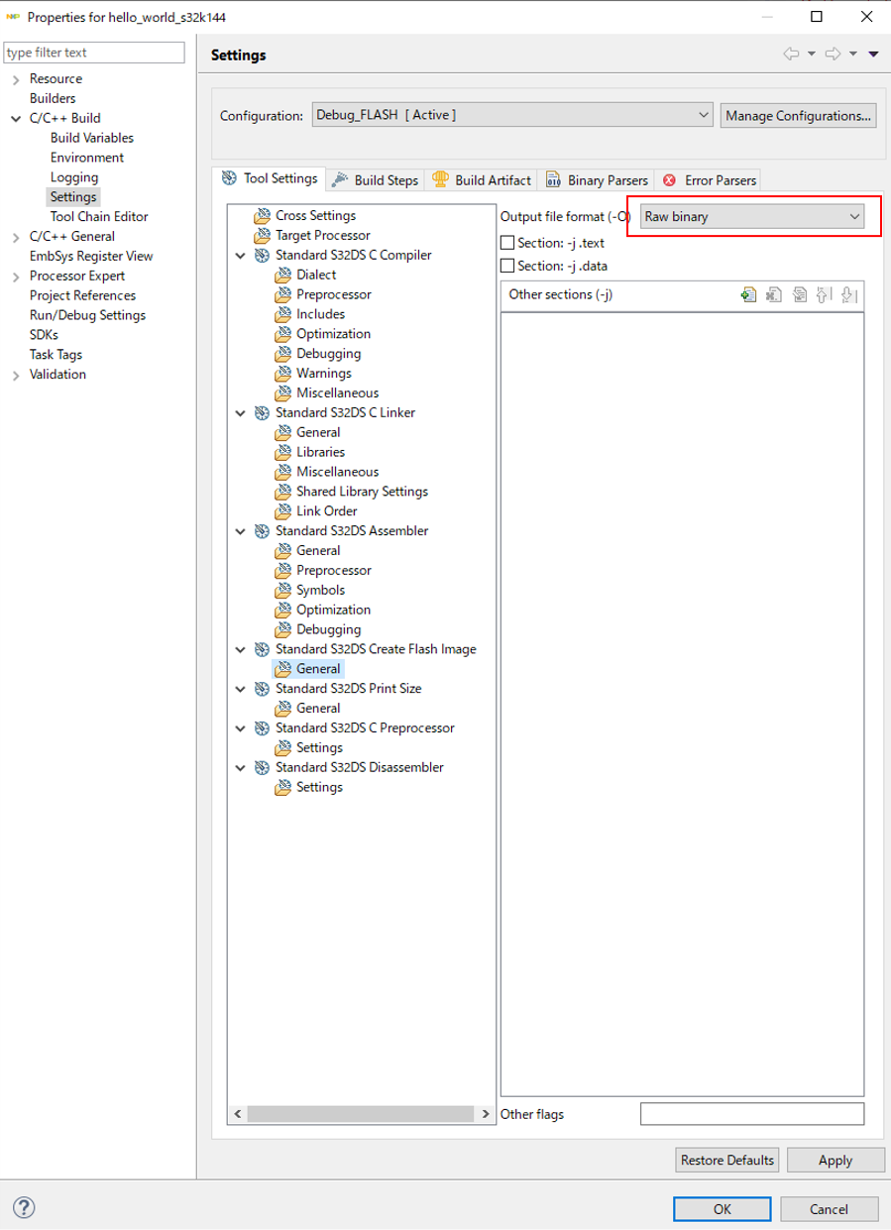891x1230 pixels.
Task: Confirm with the OK button
Action: pos(722,1209)
